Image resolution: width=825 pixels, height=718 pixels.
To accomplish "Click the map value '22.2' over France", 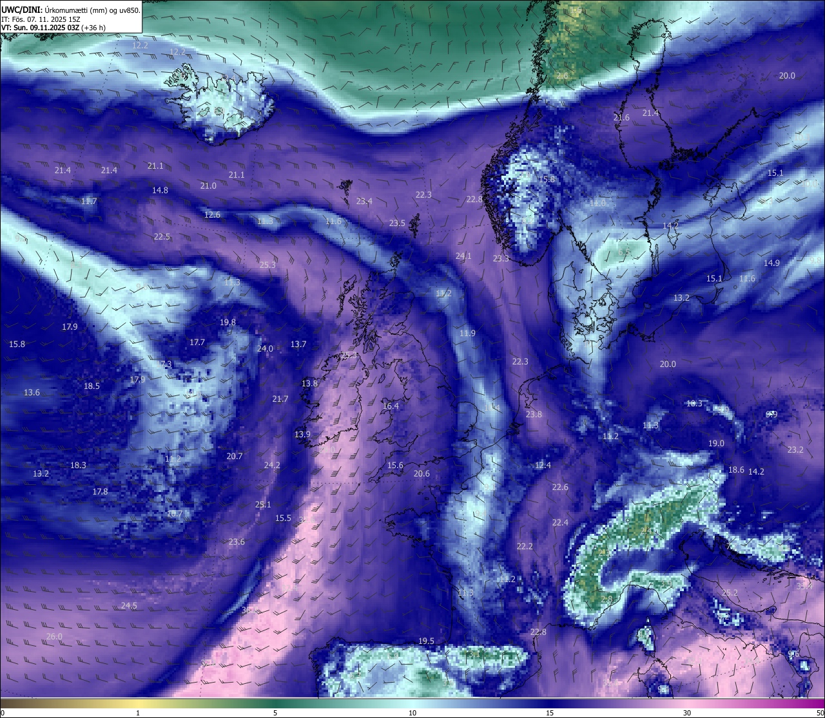I will (x=525, y=546).
